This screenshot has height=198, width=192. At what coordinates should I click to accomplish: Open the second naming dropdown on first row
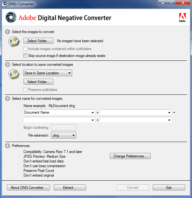tap(136, 112)
